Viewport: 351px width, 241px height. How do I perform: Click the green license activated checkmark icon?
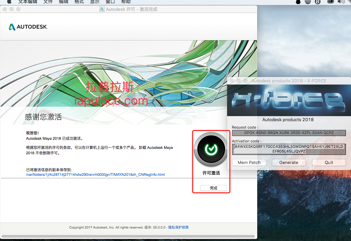pos(211,149)
